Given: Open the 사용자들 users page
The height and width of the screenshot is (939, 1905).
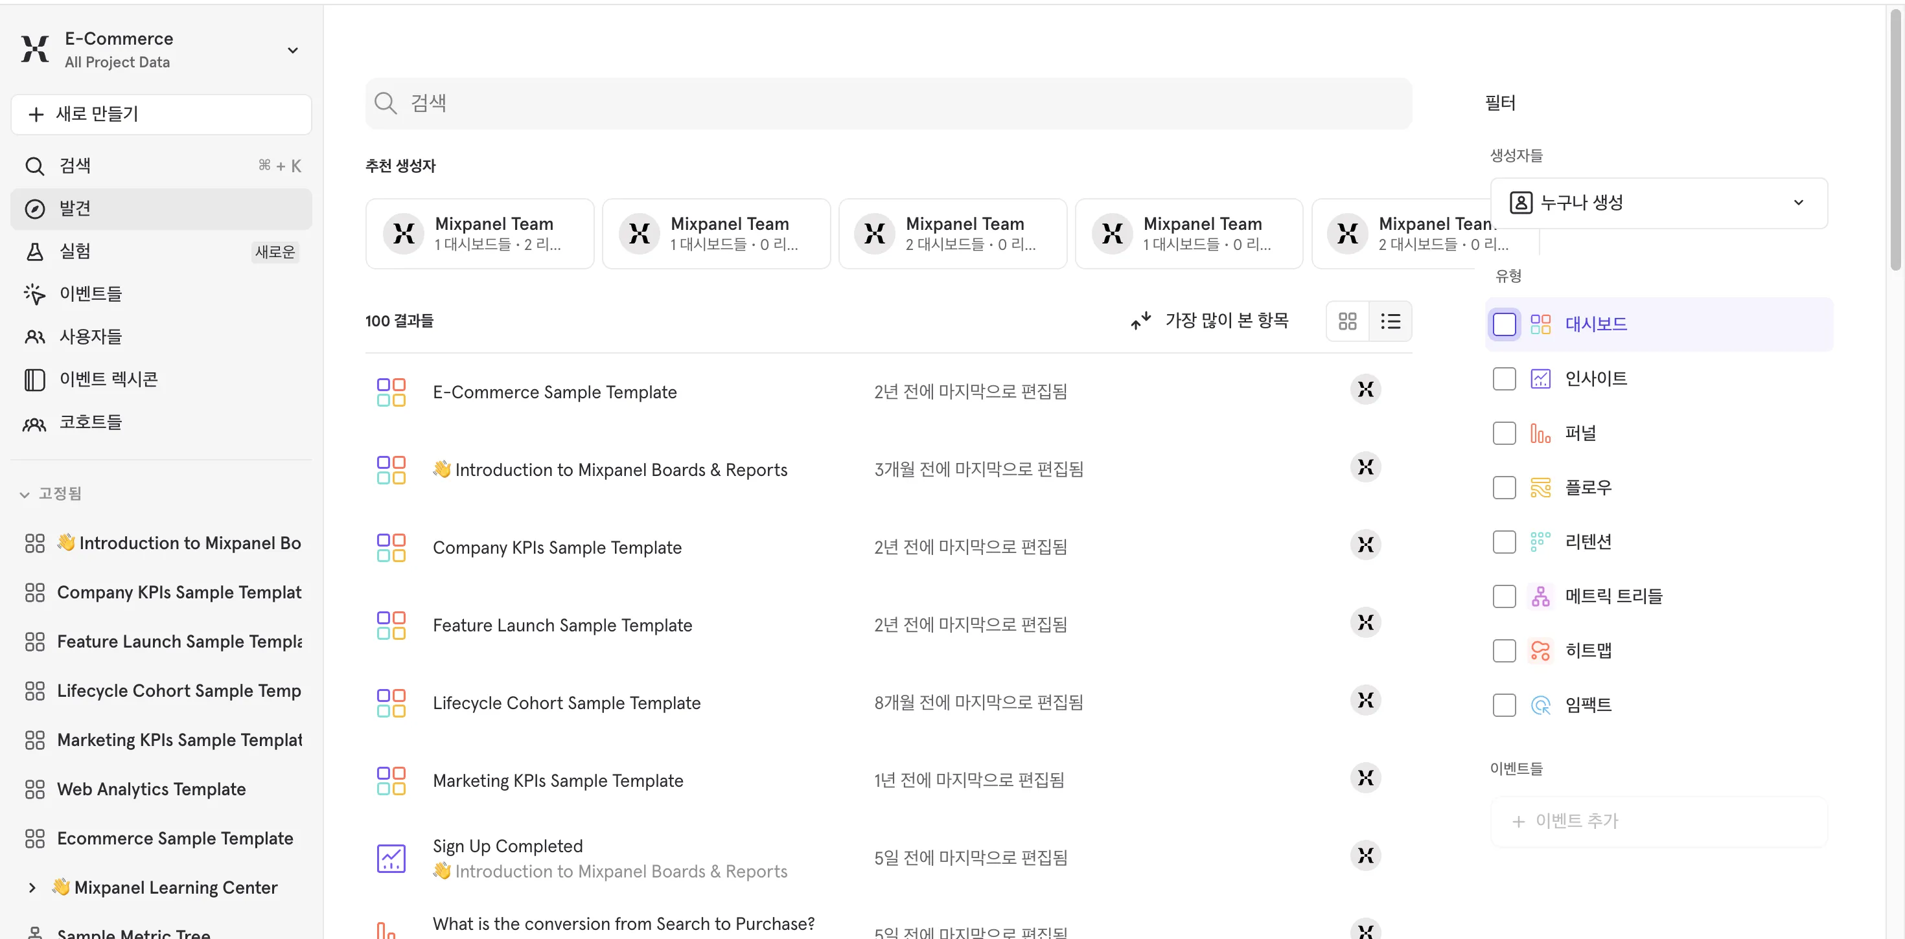Looking at the screenshot, I should pyautogui.click(x=161, y=336).
